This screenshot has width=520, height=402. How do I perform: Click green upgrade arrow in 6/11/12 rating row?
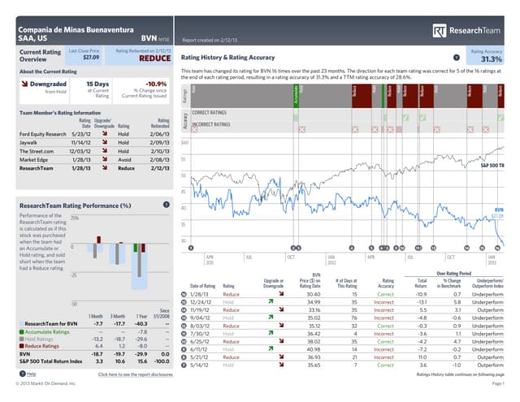tap(271, 349)
